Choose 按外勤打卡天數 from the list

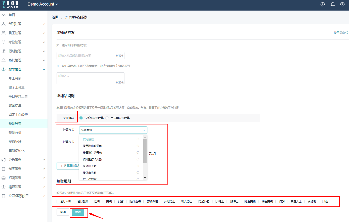tap(92, 159)
